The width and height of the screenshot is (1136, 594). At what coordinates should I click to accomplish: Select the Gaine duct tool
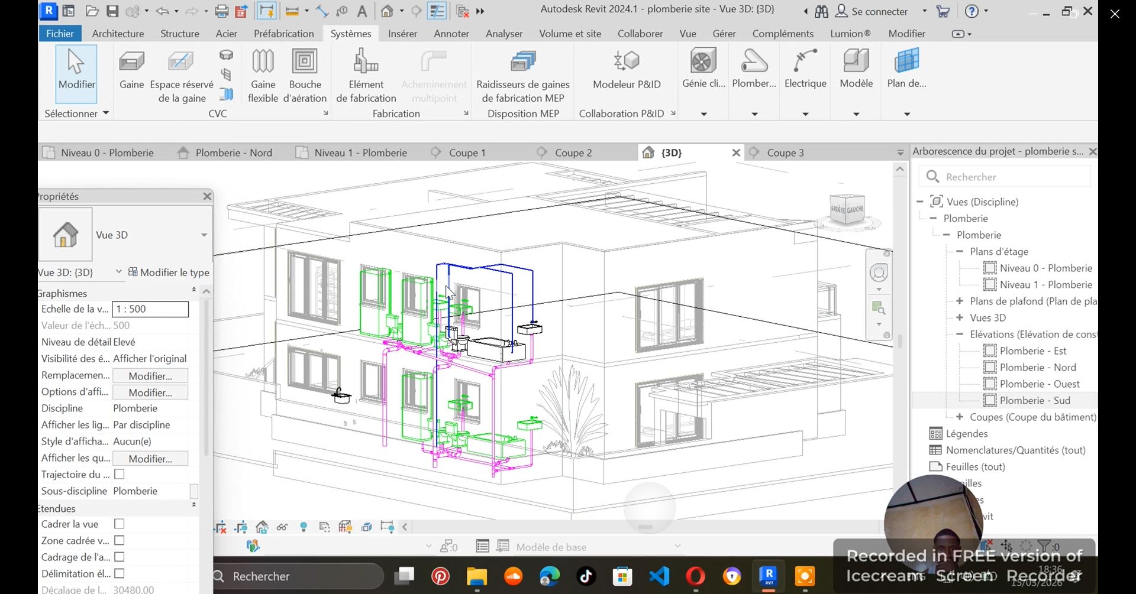point(131,70)
